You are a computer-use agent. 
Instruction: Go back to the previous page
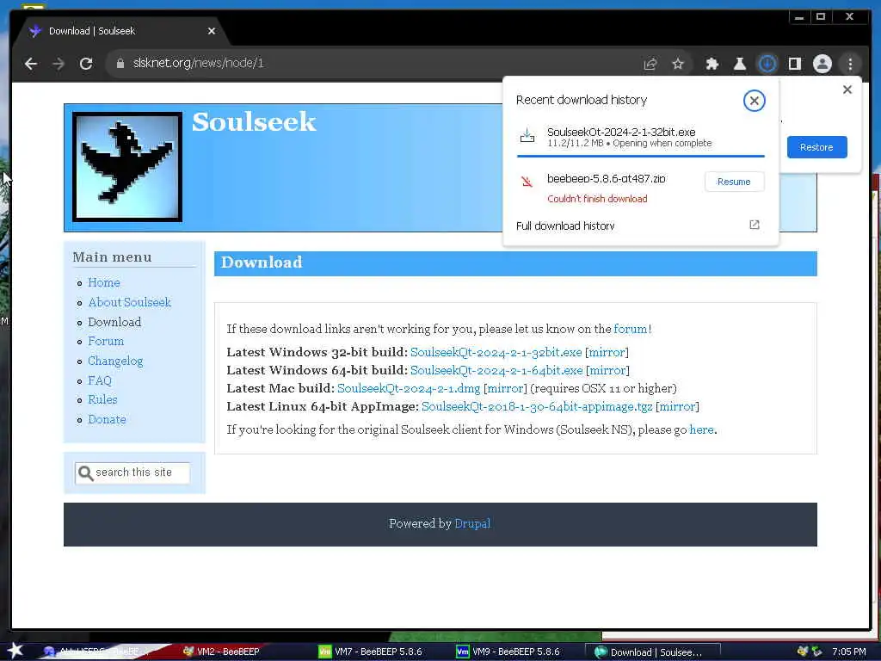31,64
